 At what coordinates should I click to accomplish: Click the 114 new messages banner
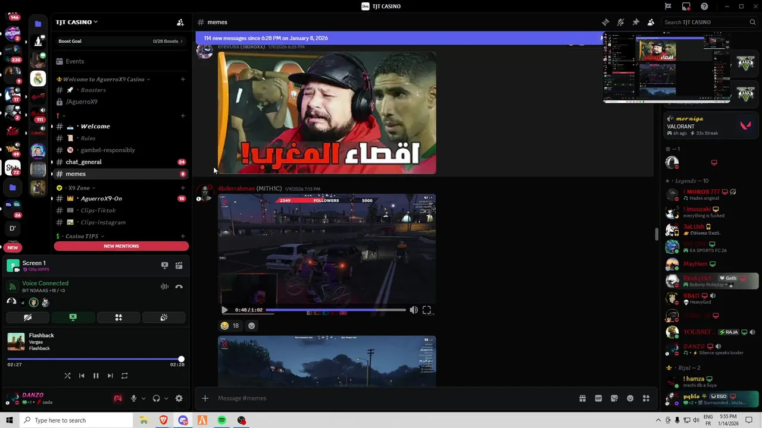pos(399,38)
